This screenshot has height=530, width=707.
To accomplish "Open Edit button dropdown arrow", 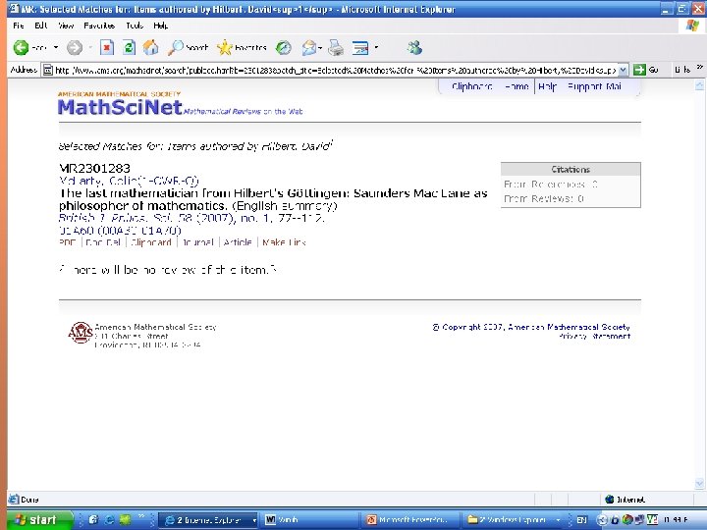I will 376,47.
